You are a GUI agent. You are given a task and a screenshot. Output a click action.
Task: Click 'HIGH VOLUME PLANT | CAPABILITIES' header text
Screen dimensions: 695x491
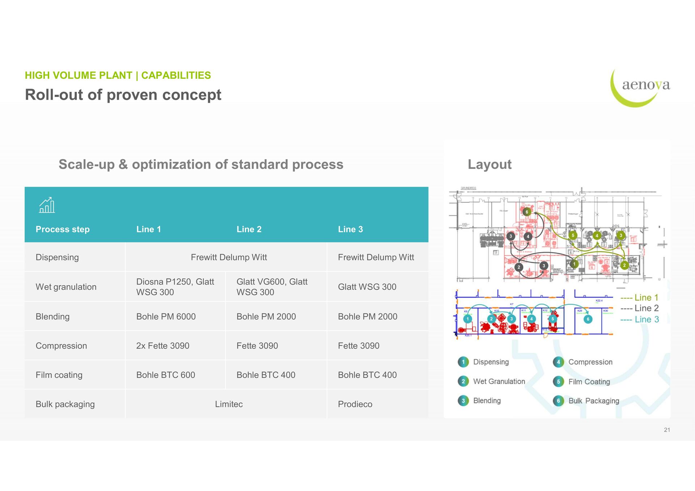point(118,75)
